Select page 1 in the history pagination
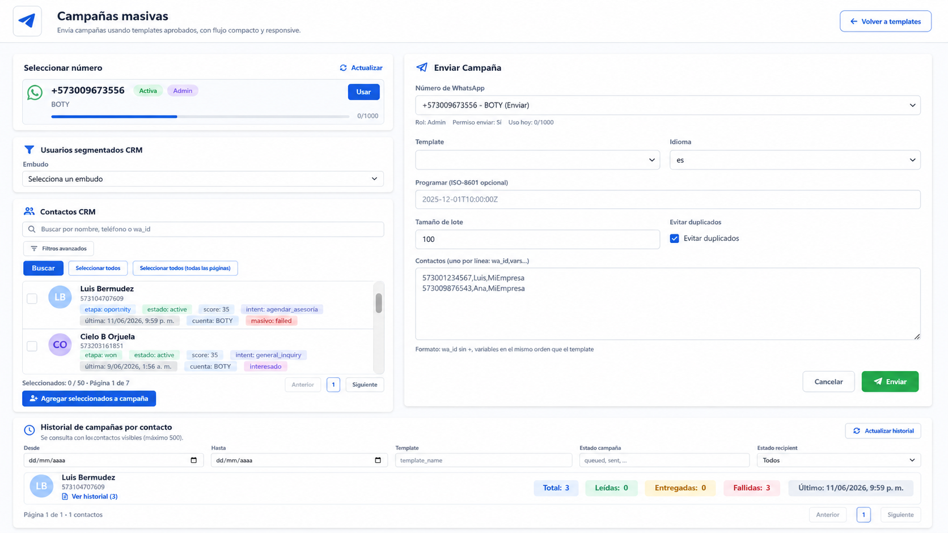Viewport: 948px width, 533px height. [x=864, y=514]
